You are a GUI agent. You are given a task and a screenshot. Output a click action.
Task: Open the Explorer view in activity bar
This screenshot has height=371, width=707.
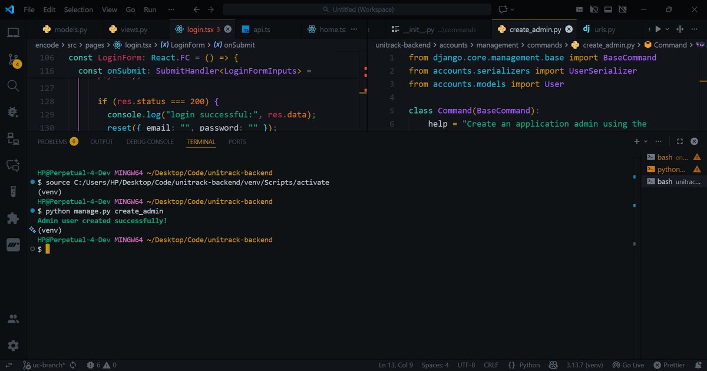(x=13, y=33)
